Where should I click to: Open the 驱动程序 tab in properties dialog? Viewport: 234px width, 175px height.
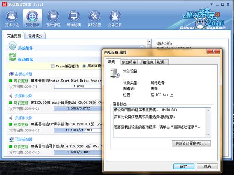click(x=129, y=62)
